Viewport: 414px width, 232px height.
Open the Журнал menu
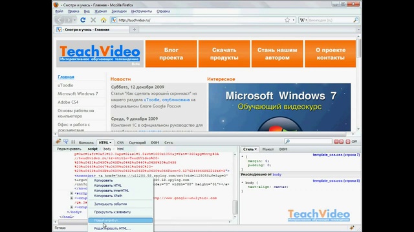(101, 12)
